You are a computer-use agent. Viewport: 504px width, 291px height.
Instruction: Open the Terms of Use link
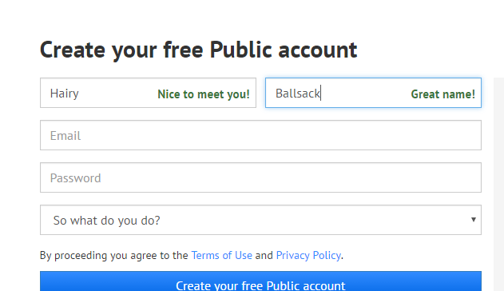click(222, 255)
